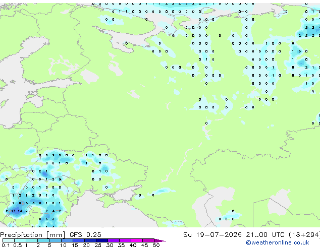Open the weatheronline.co.uk link

(278, 242)
